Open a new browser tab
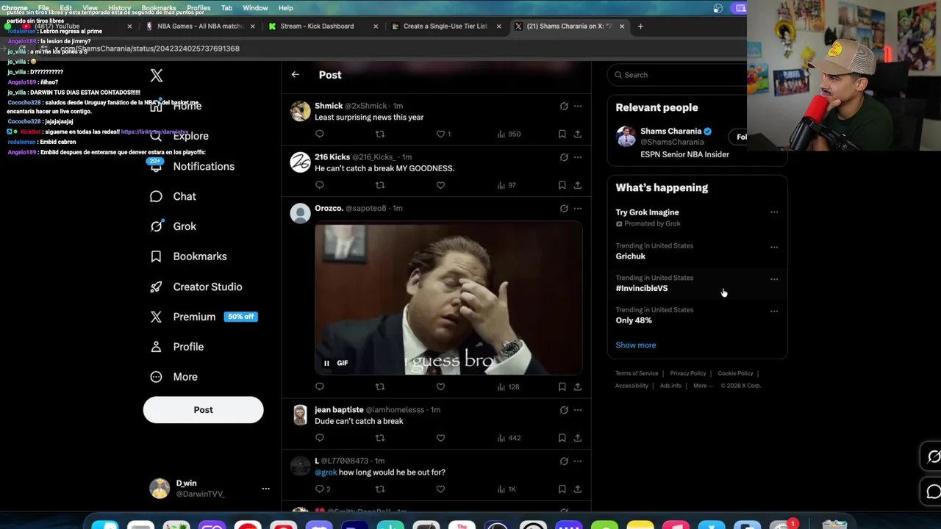Viewport: 941px width, 529px height. pos(640,26)
